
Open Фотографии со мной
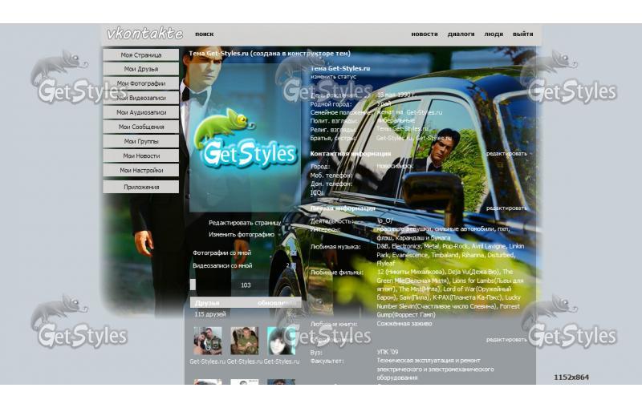coord(222,253)
